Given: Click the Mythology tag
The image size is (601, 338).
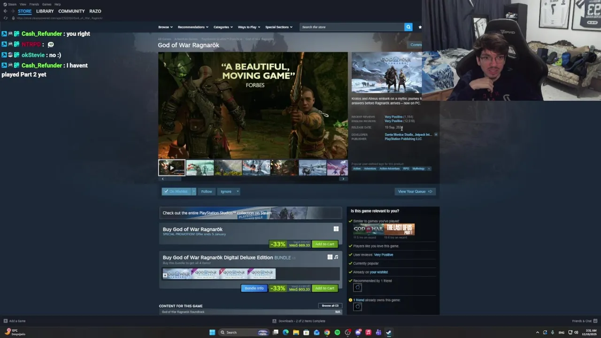Looking at the screenshot, I should click(x=418, y=169).
